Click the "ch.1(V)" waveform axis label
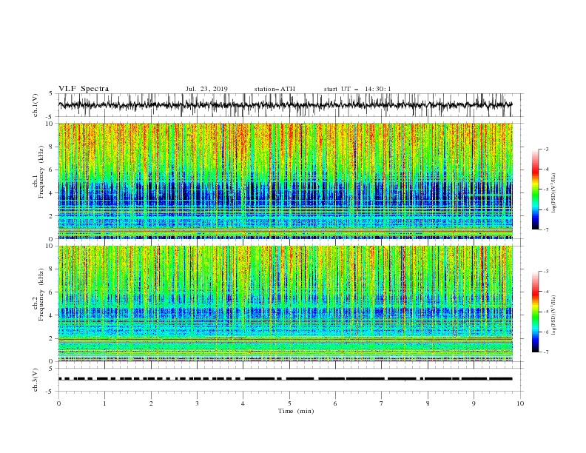586x453 pixels. [36, 105]
